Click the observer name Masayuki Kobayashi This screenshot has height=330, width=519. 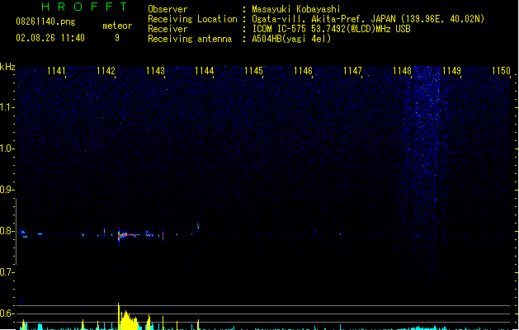tap(296, 9)
